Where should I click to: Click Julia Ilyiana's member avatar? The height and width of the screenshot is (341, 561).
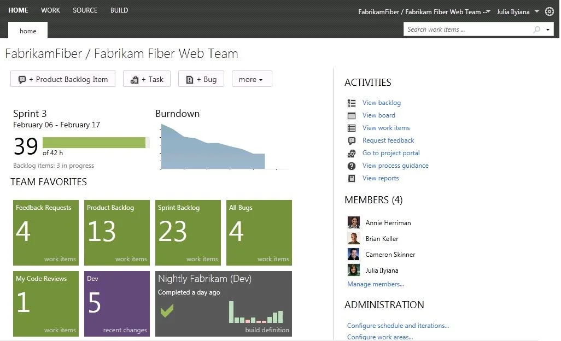(353, 270)
